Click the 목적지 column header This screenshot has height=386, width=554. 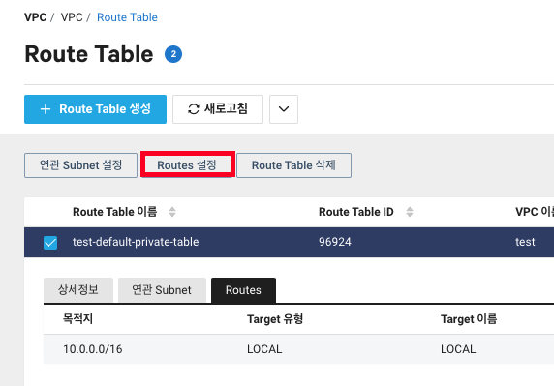77,319
